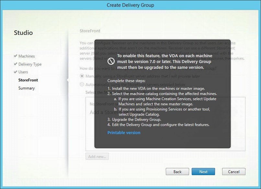Open the StoreFront wizard step

[x=28, y=80]
